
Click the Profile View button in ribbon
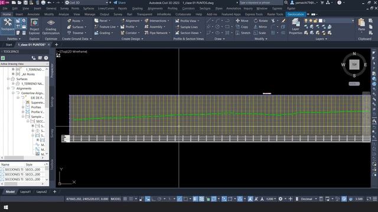click(x=187, y=21)
